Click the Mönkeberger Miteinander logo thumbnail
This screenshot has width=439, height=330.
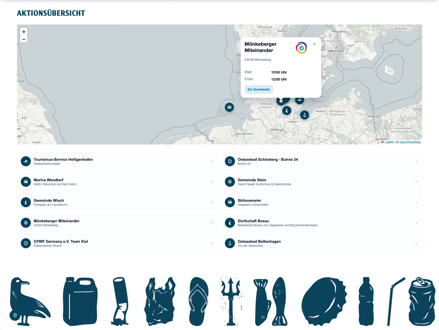301,48
